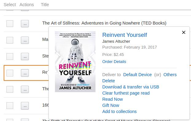191x121 pixels.
Task: Sort by the Title column header
Action: pos(45,5)
